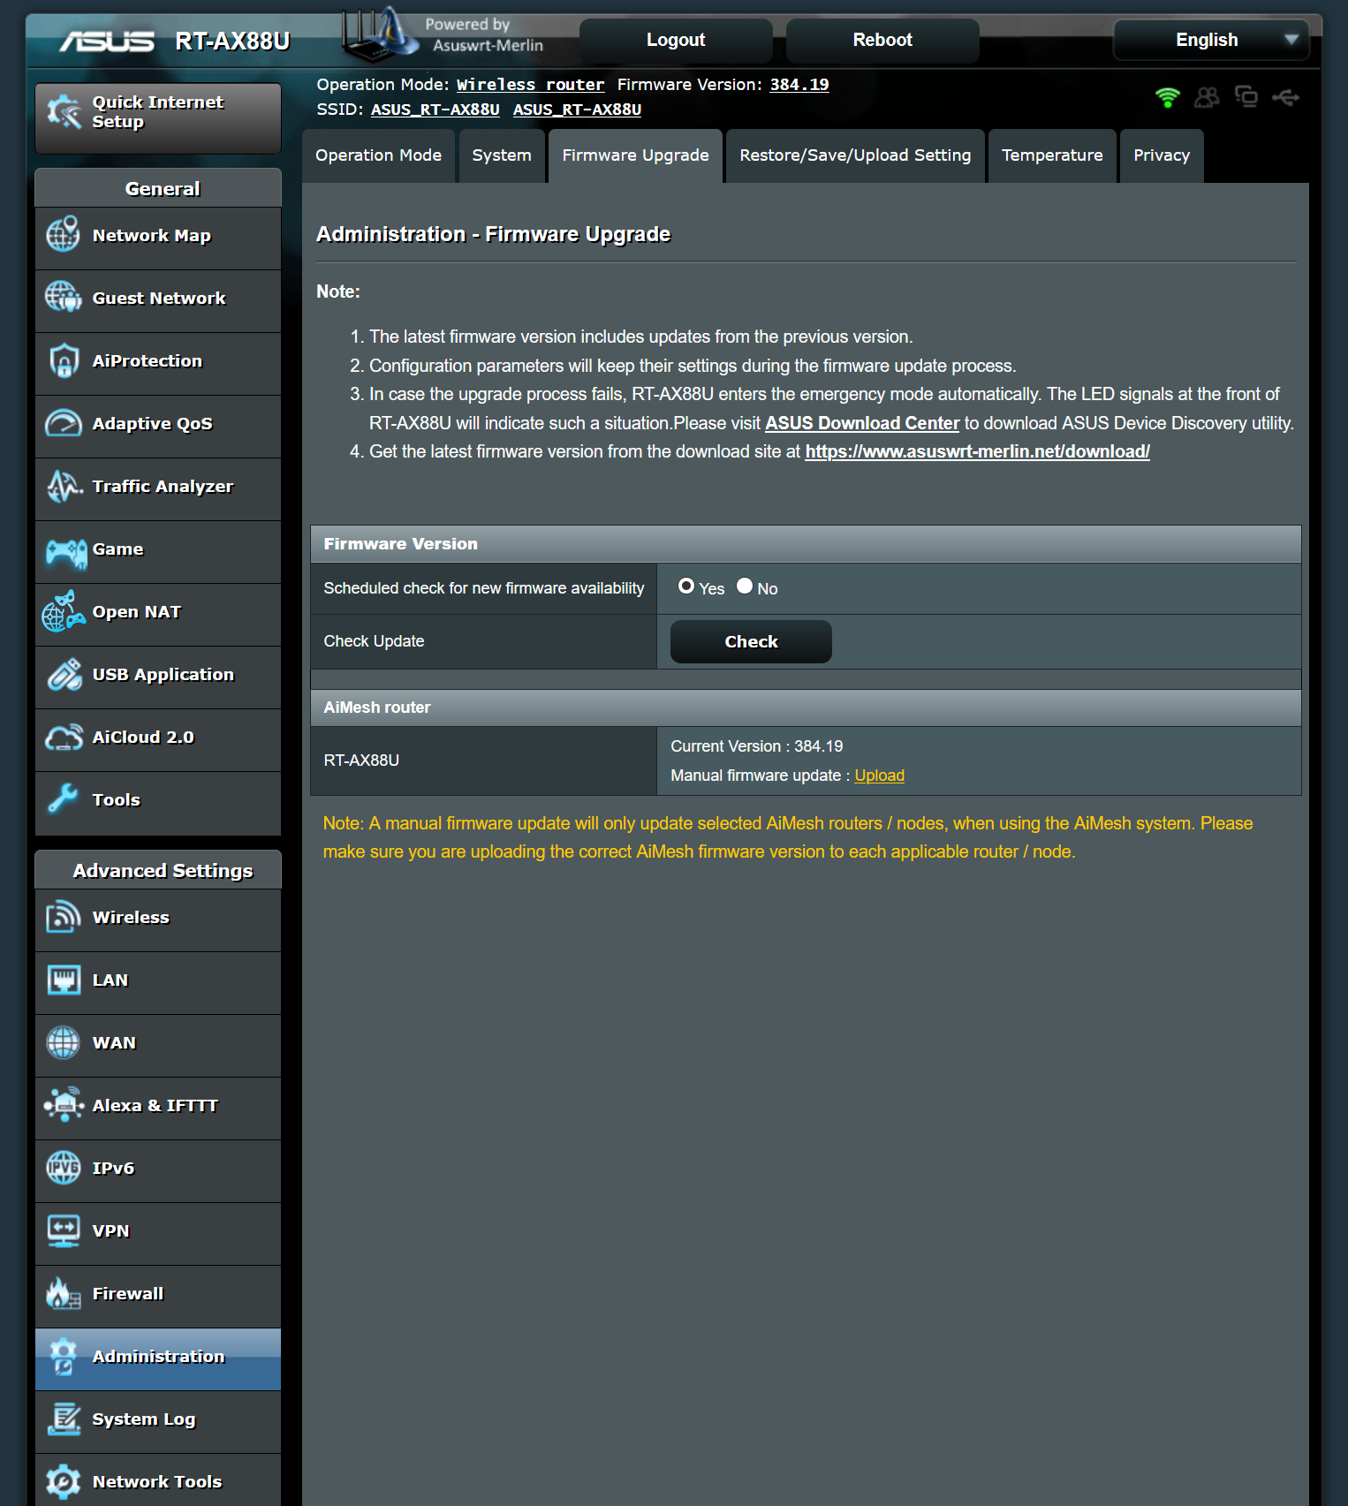This screenshot has height=1506, width=1348.
Task: Switch to the Operation Mode tab
Action: point(378,155)
